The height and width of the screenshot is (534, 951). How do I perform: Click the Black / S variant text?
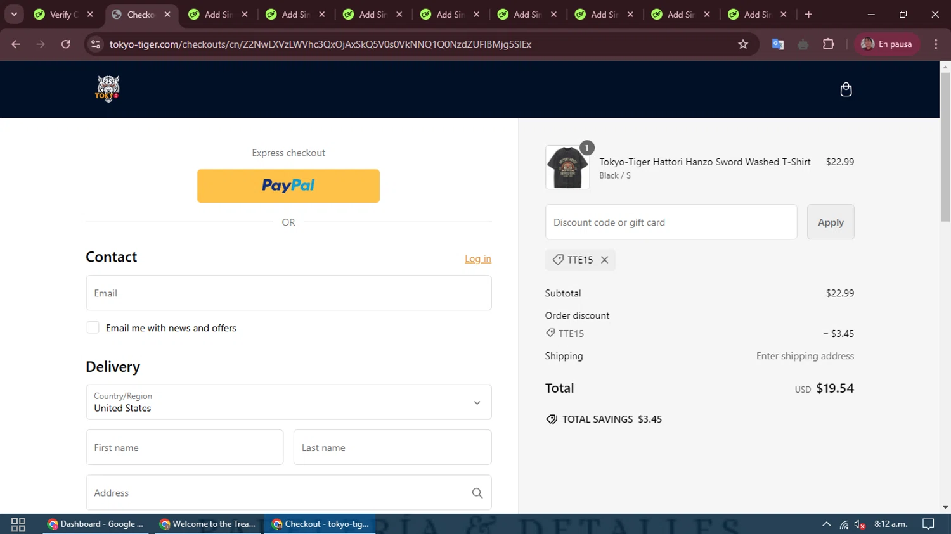click(615, 175)
